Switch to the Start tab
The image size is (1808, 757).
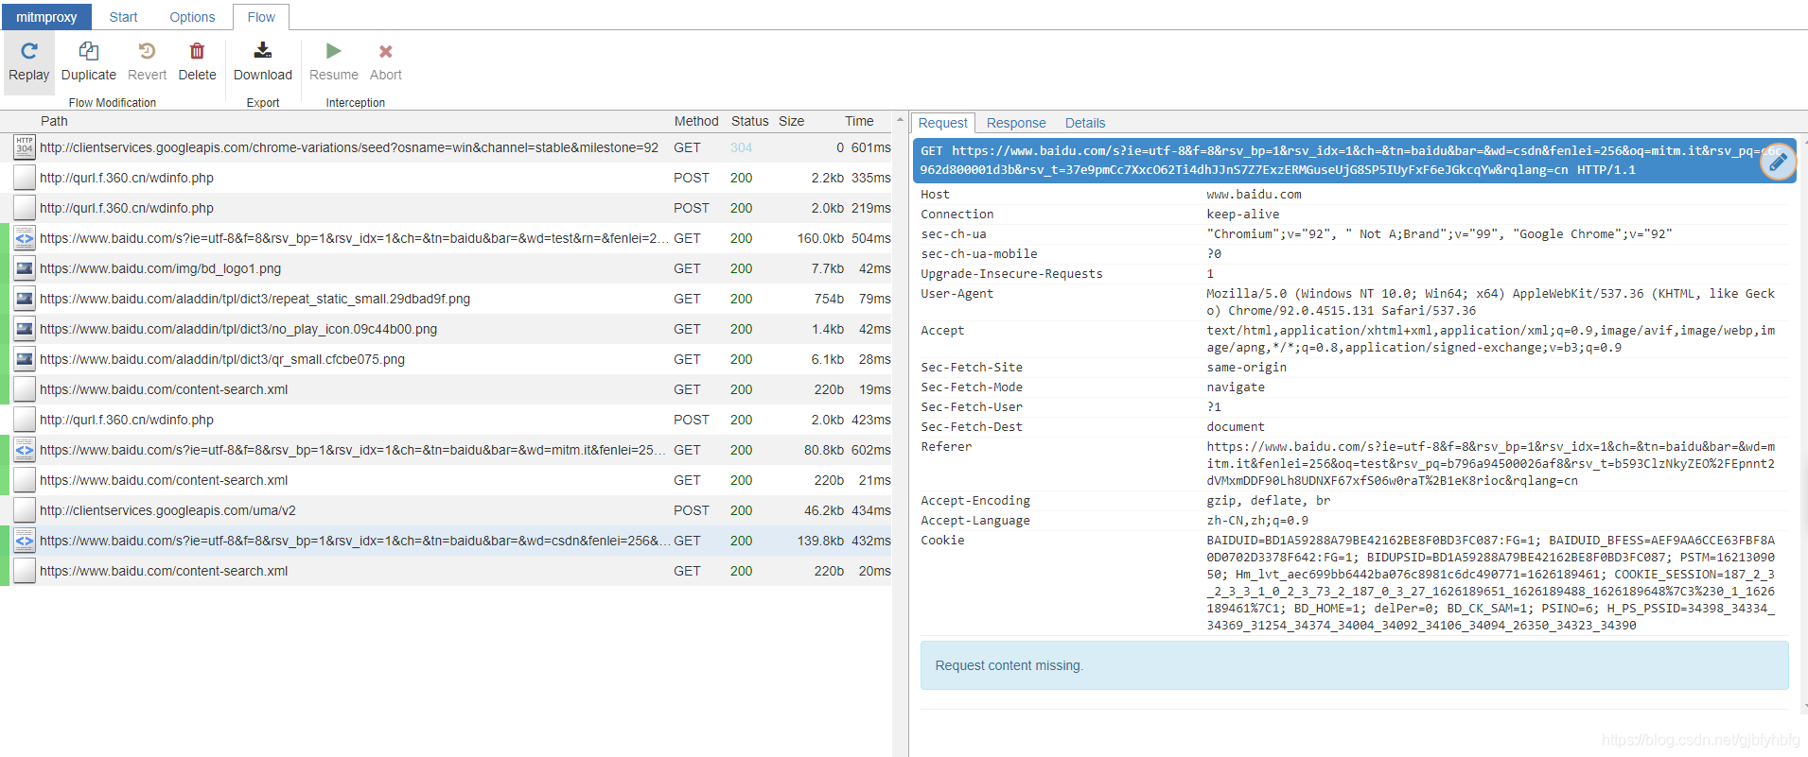coord(123,17)
